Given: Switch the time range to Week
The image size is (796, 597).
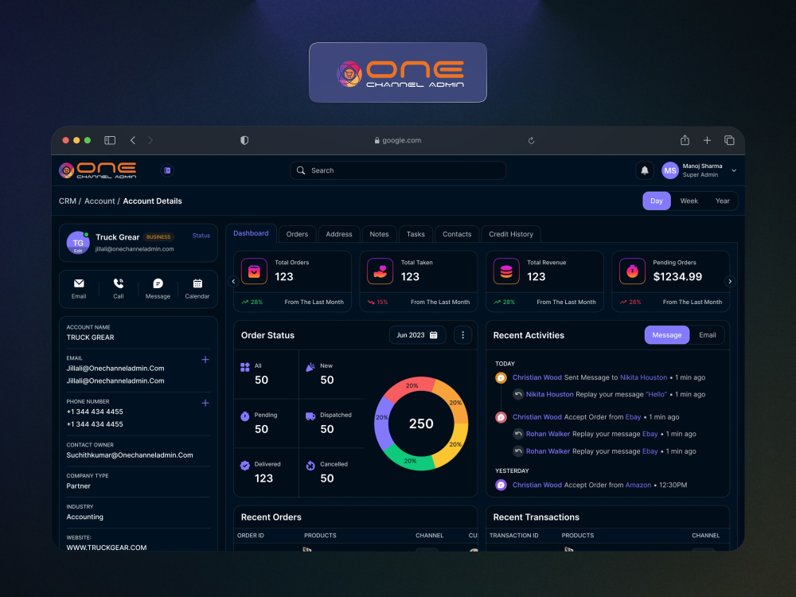Looking at the screenshot, I should (689, 201).
